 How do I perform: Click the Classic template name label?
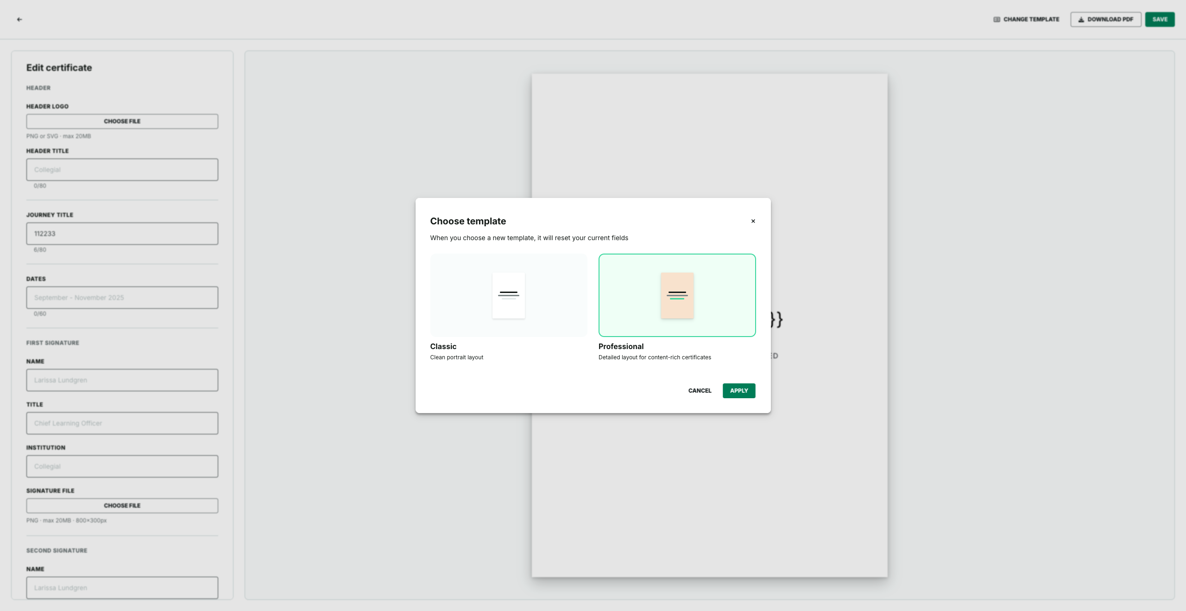pyautogui.click(x=443, y=346)
